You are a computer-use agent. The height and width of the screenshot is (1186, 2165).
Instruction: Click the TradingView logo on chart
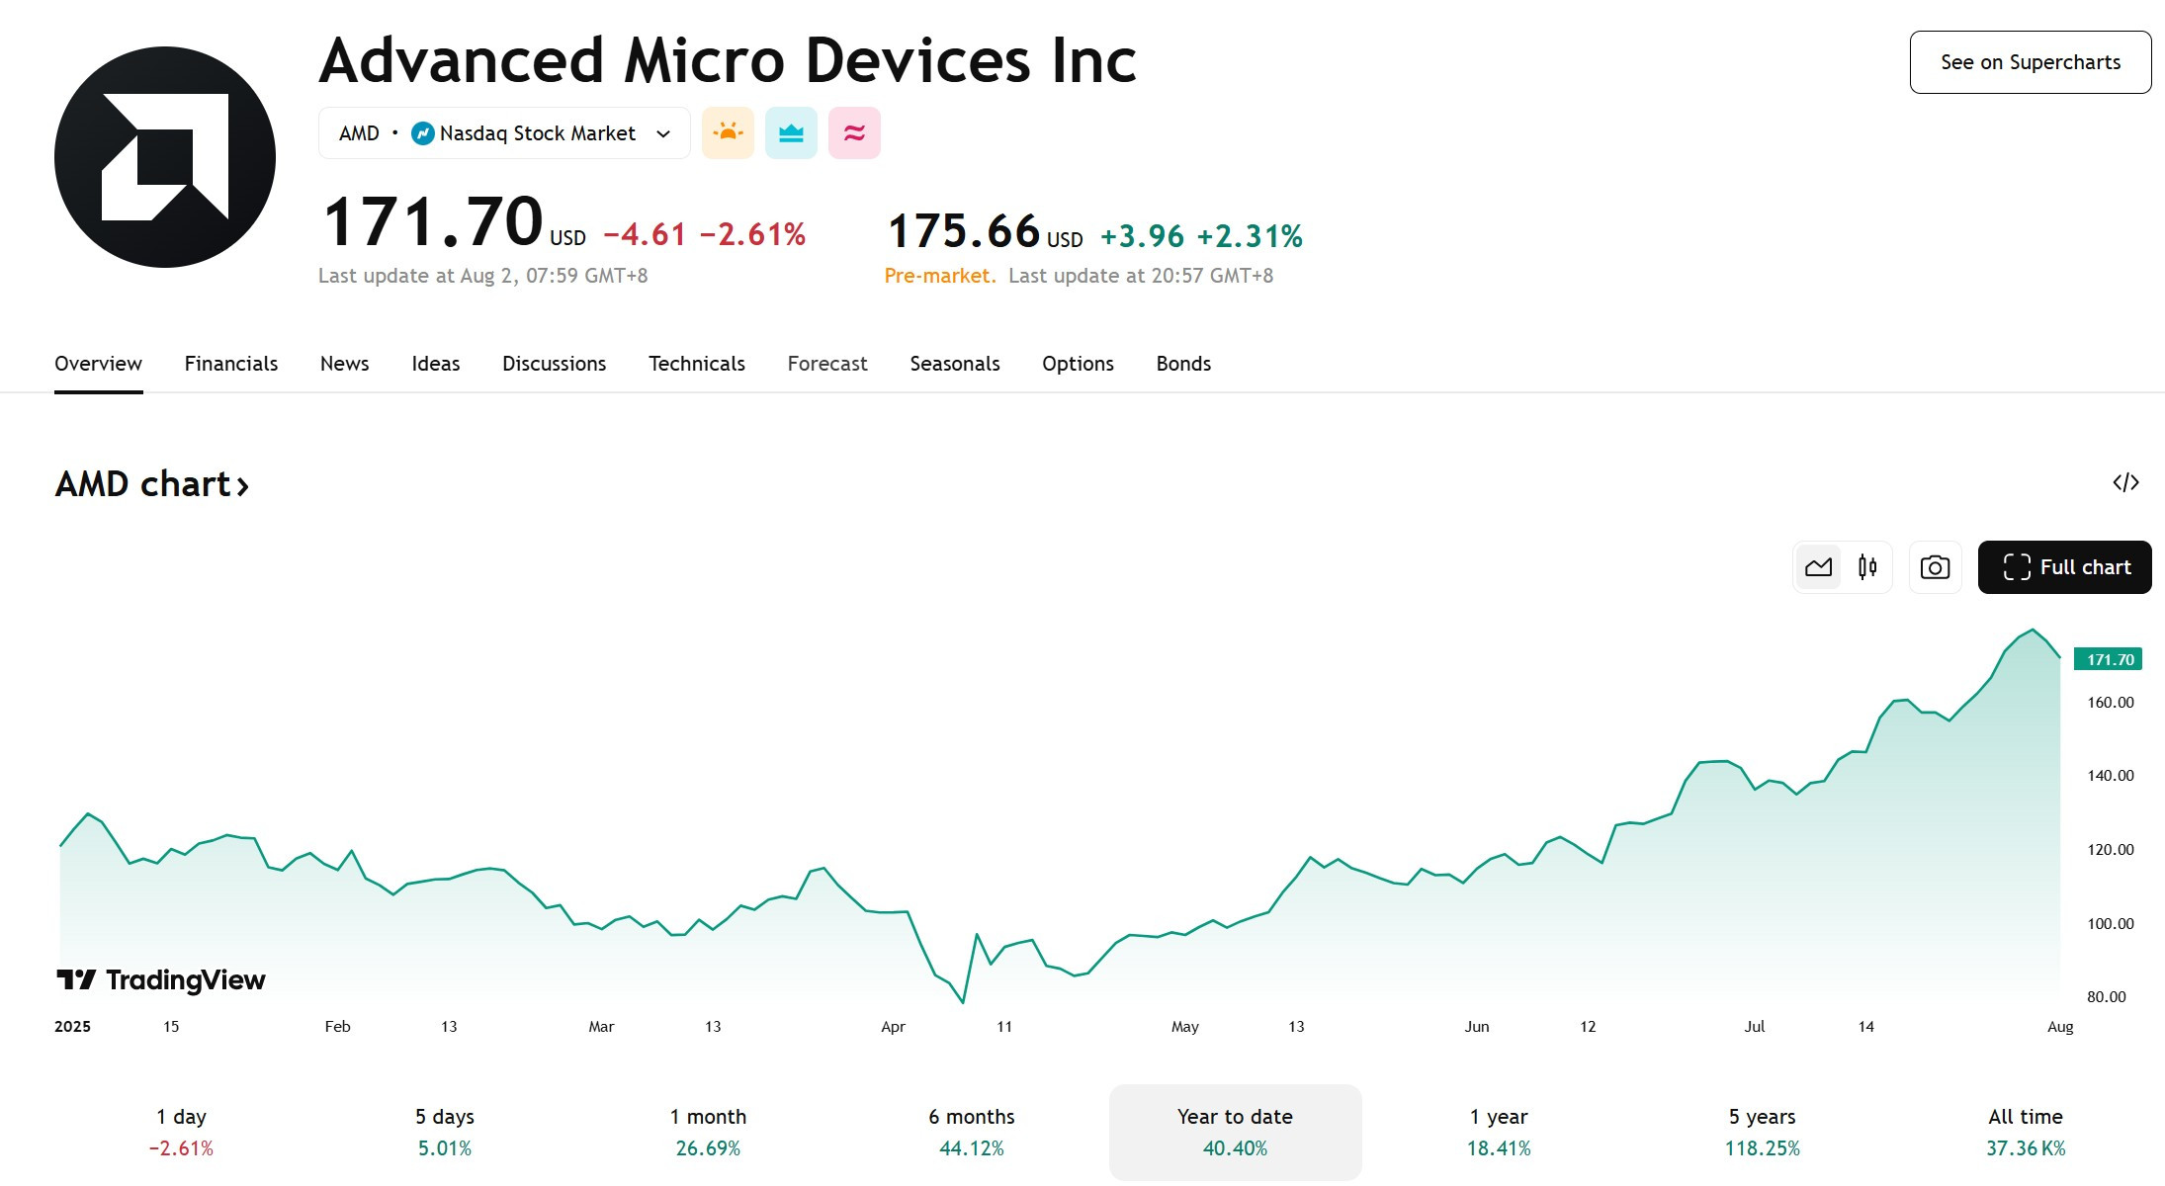160,979
